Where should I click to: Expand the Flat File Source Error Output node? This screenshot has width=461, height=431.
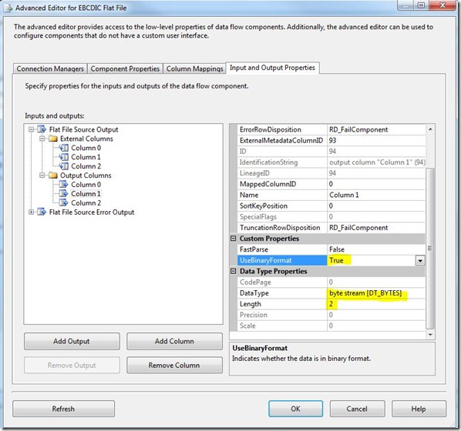[x=31, y=212]
